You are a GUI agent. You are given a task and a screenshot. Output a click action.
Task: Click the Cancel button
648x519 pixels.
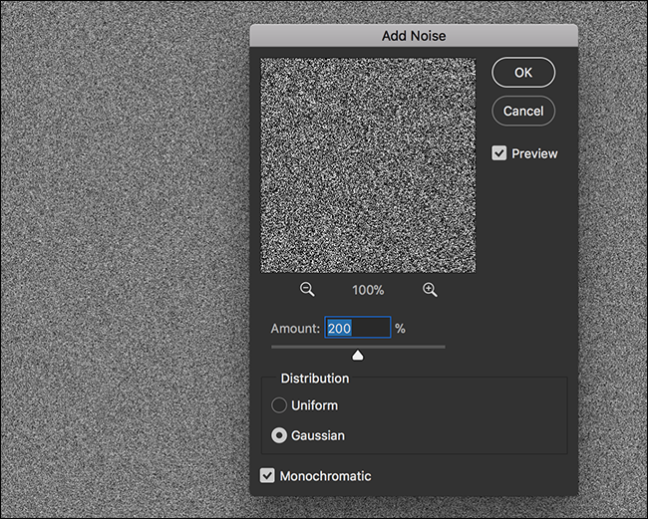[x=523, y=111]
